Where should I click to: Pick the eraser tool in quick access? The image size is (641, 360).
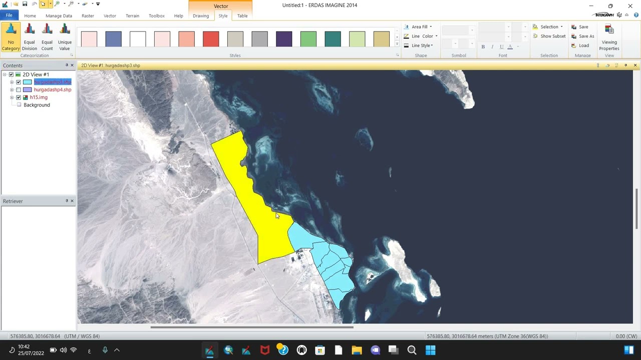coord(85,4)
